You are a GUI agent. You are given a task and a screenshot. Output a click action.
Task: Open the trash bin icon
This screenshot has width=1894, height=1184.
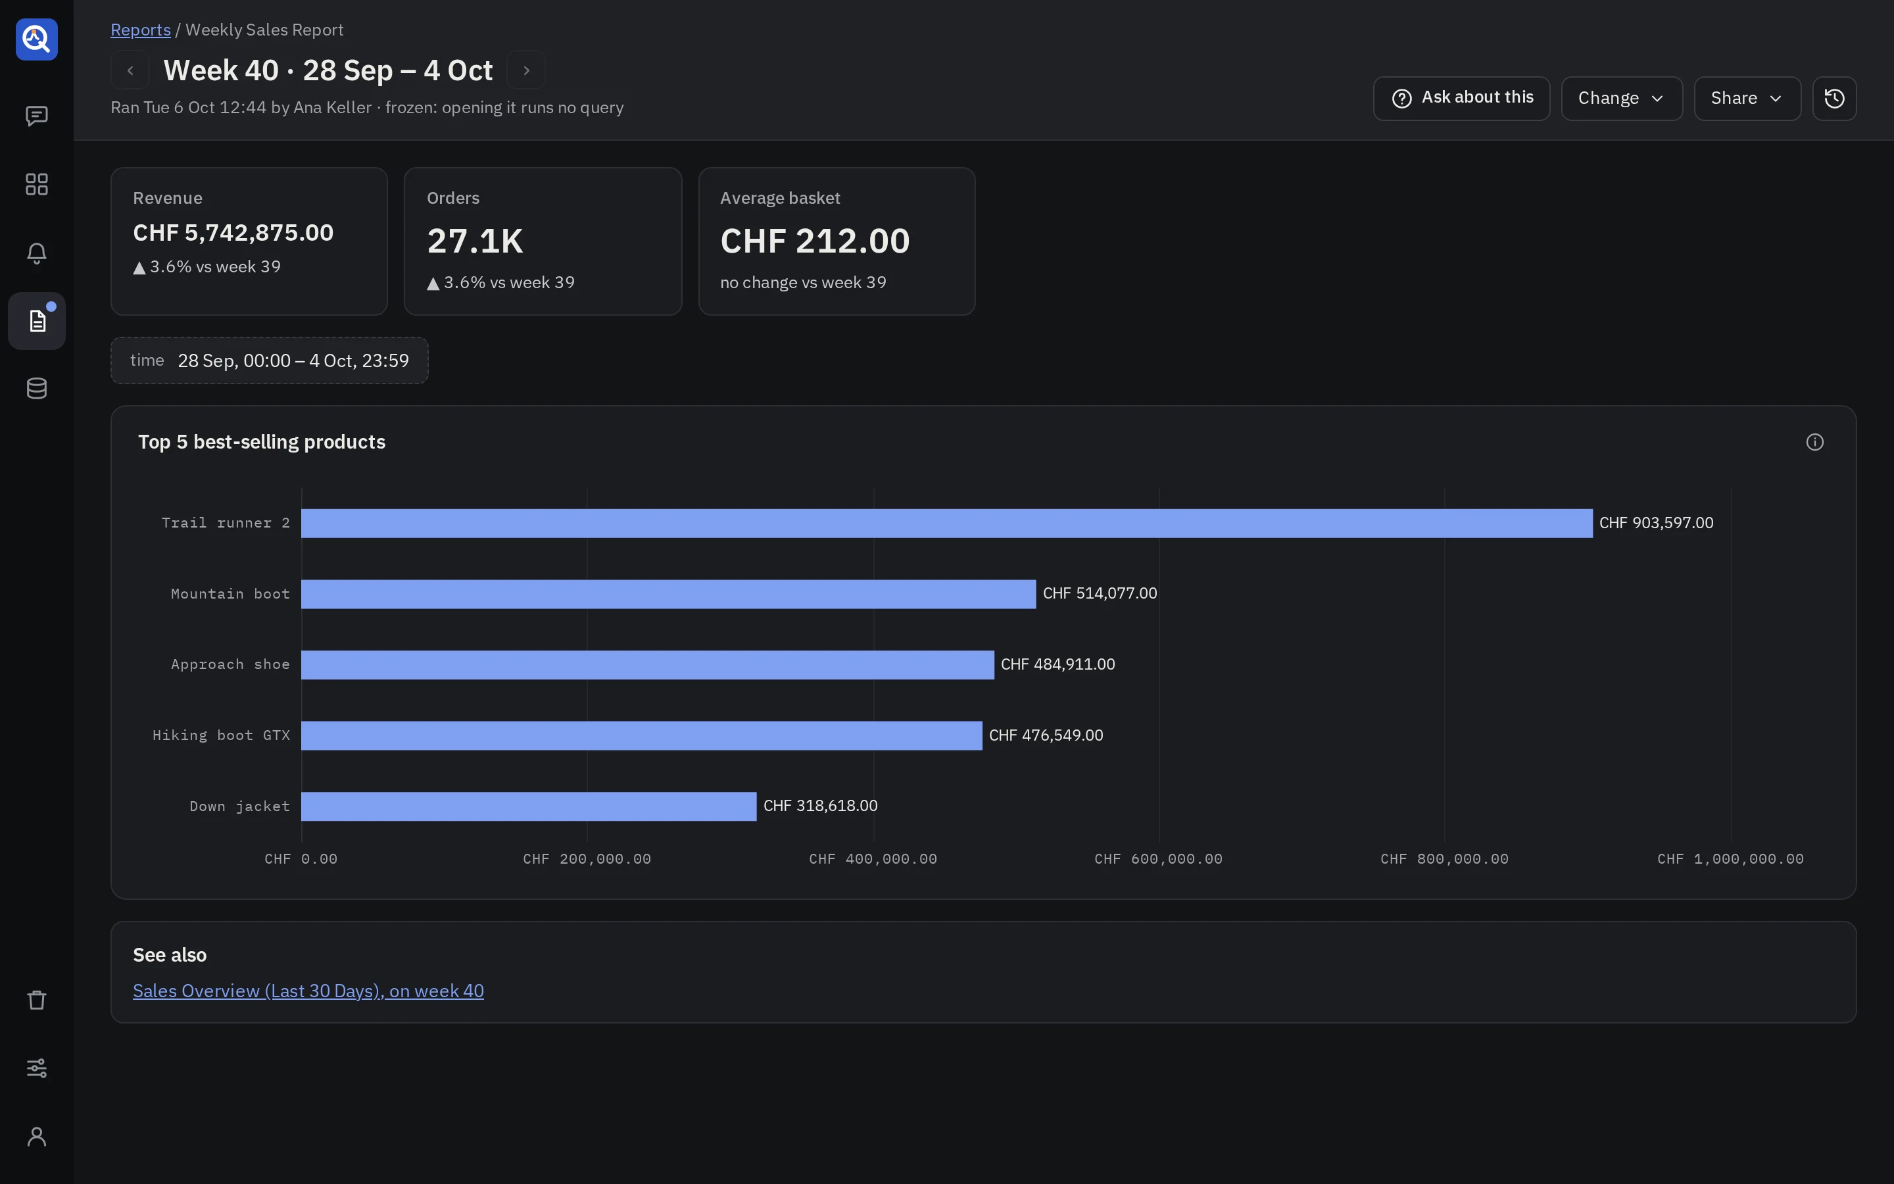pos(37,1000)
